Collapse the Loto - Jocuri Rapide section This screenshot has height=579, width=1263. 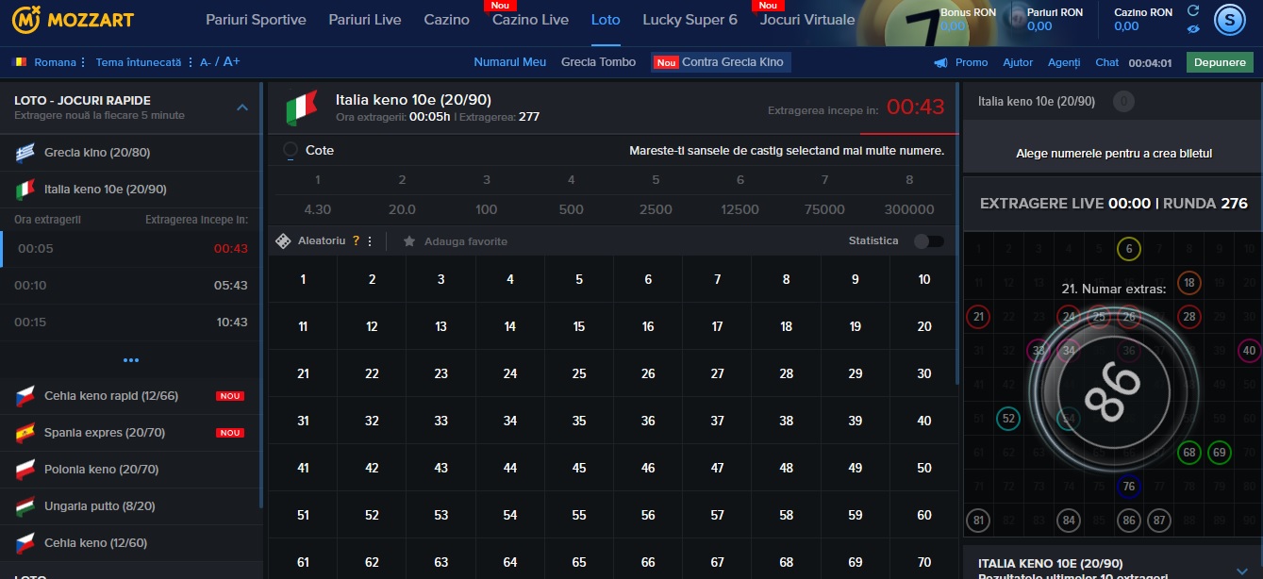(242, 108)
